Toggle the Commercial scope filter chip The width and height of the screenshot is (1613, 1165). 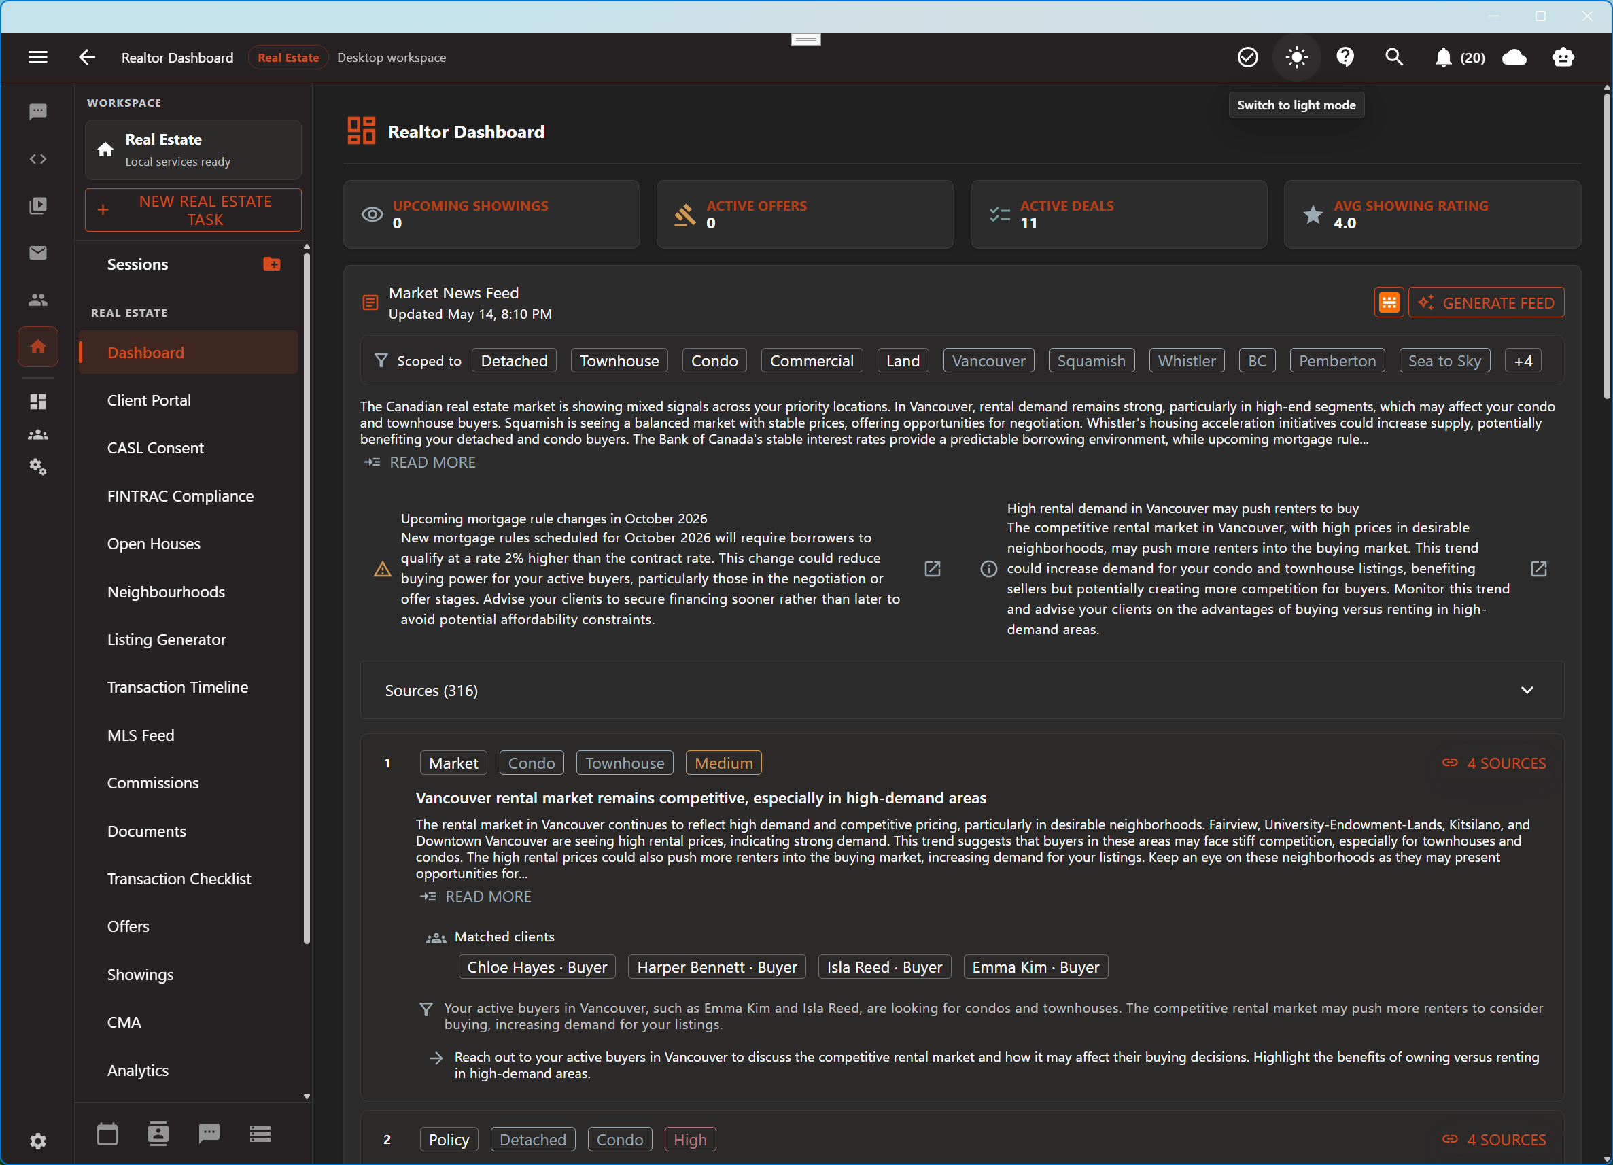coord(812,361)
